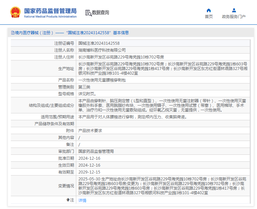This screenshot has height=209, width=257.
Task: Click the home house icon
Action: (209, 10)
